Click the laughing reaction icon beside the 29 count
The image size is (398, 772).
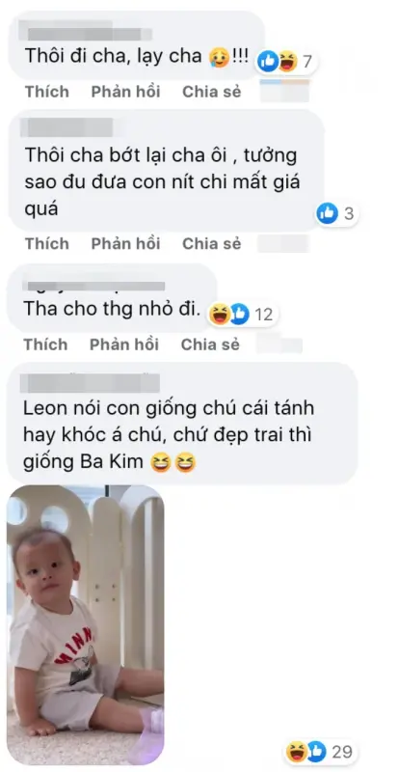(296, 752)
